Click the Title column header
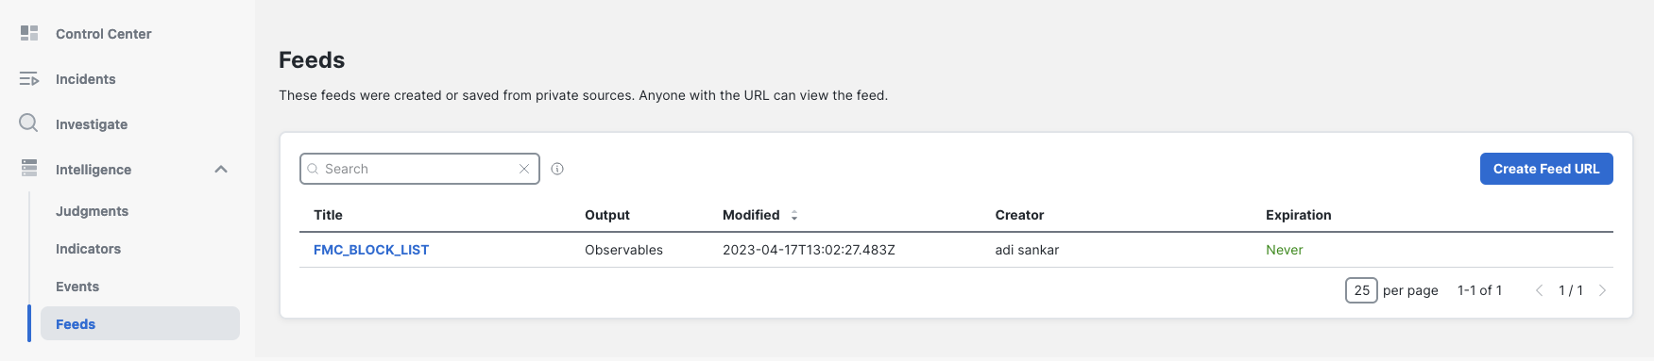 coord(328,215)
